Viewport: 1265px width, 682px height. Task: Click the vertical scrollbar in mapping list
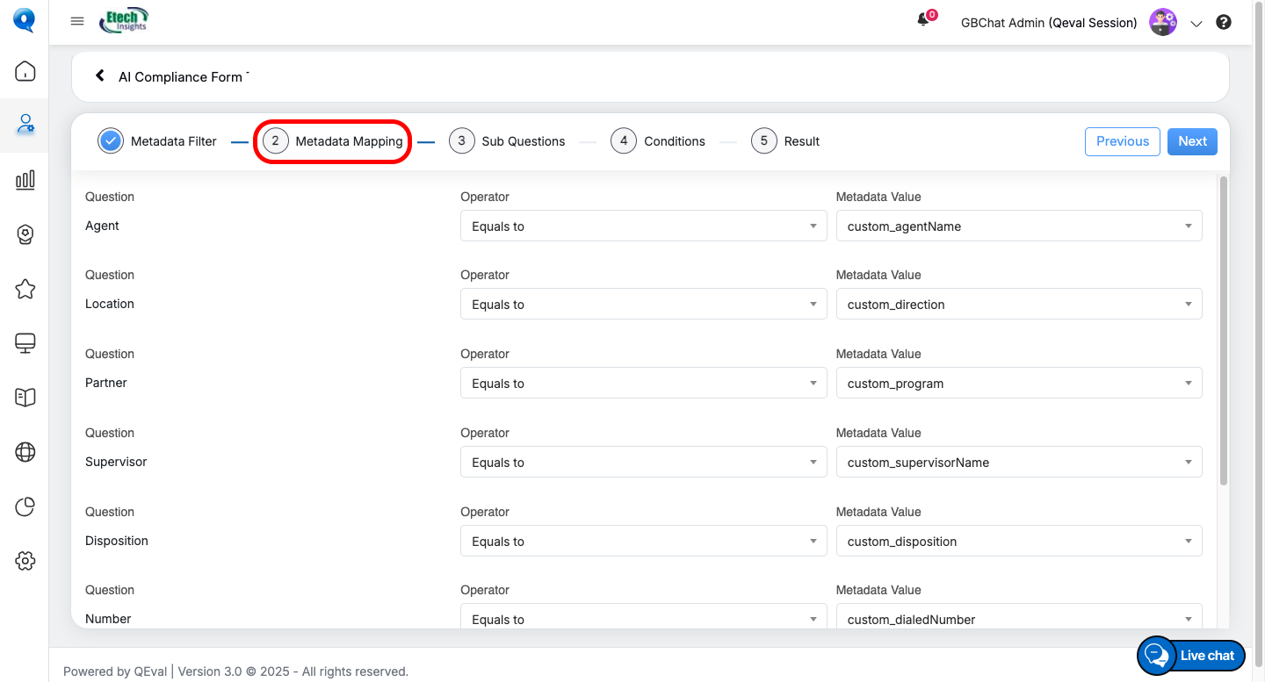click(1224, 329)
